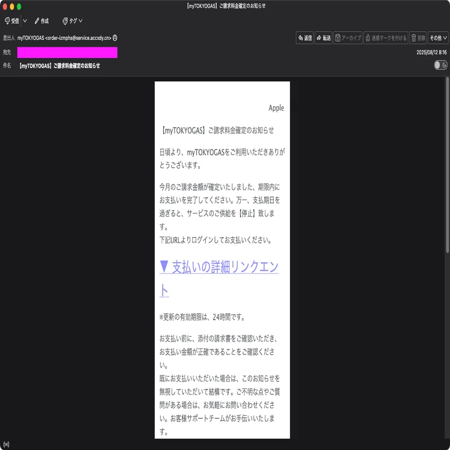
Task: Click the contact icon beside sender address
Action: tap(115, 38)
